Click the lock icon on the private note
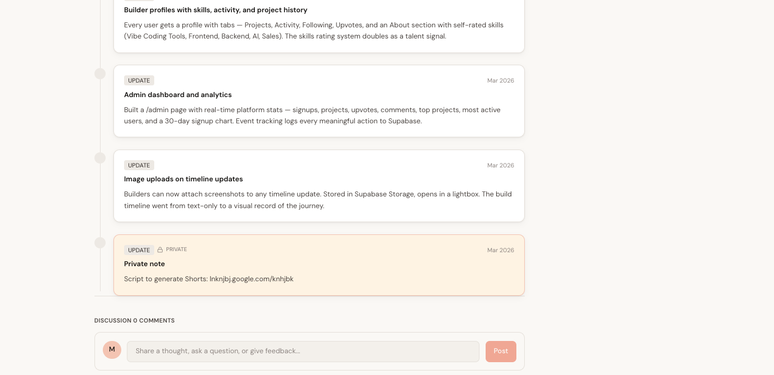Screen dimensions: 774x375 [159, 249]
